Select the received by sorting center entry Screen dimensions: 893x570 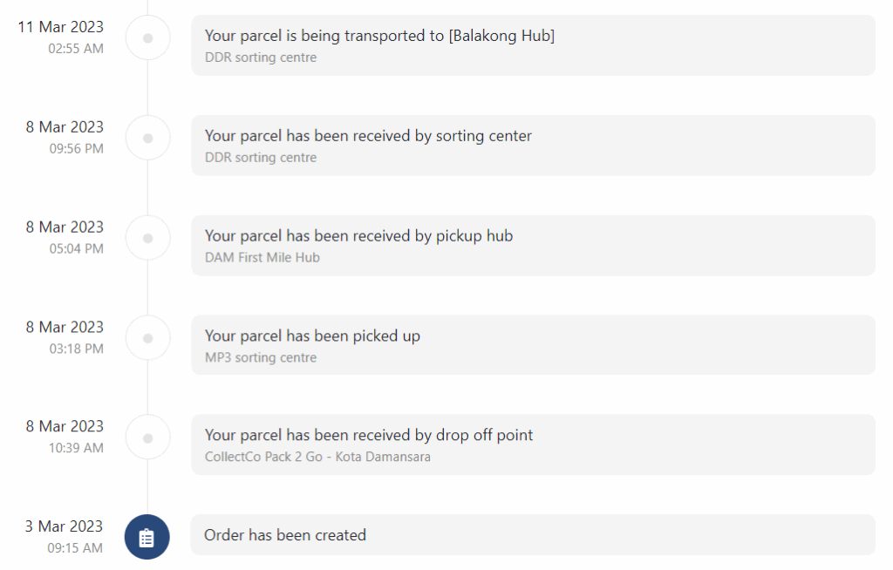click(533, 146)
